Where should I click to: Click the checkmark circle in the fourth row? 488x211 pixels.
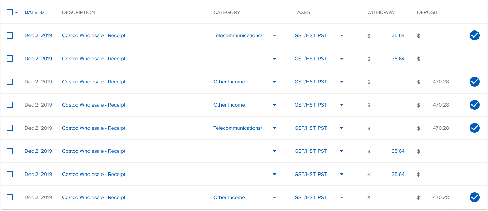474,105
